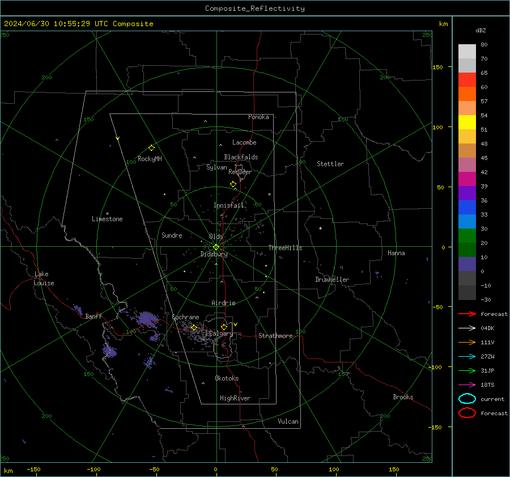Select the slate-purple 0-10 dBZ swatch
510x477 pixels.
point(467,264)
